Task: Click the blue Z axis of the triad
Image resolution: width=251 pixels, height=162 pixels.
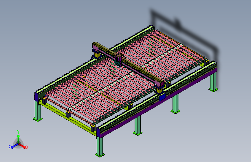Action: click(x=14, y=146)
